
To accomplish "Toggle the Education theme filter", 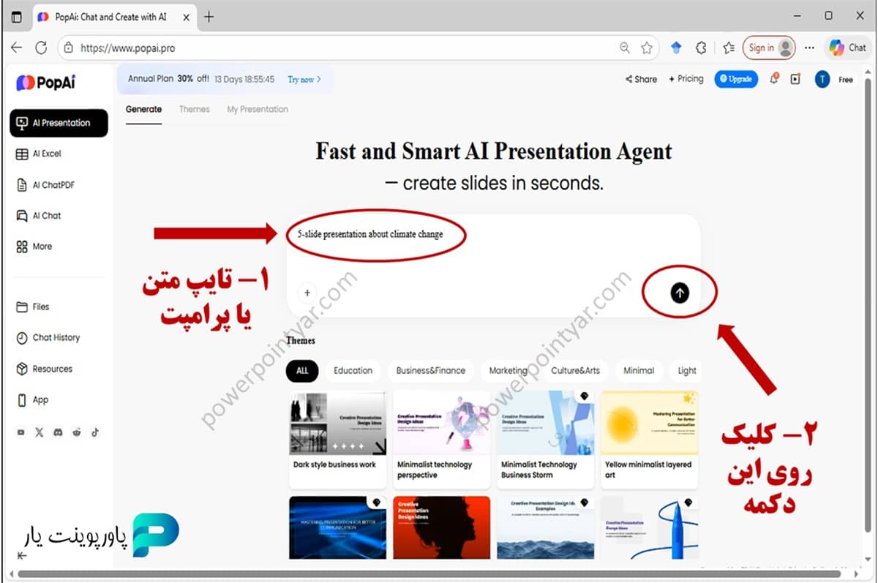I will pos(353,371).
